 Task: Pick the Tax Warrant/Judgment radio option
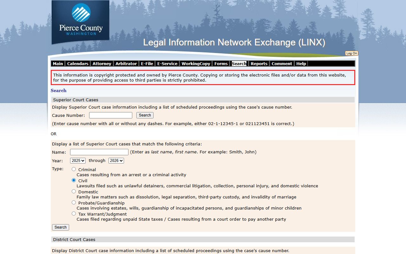click(74, 214)
